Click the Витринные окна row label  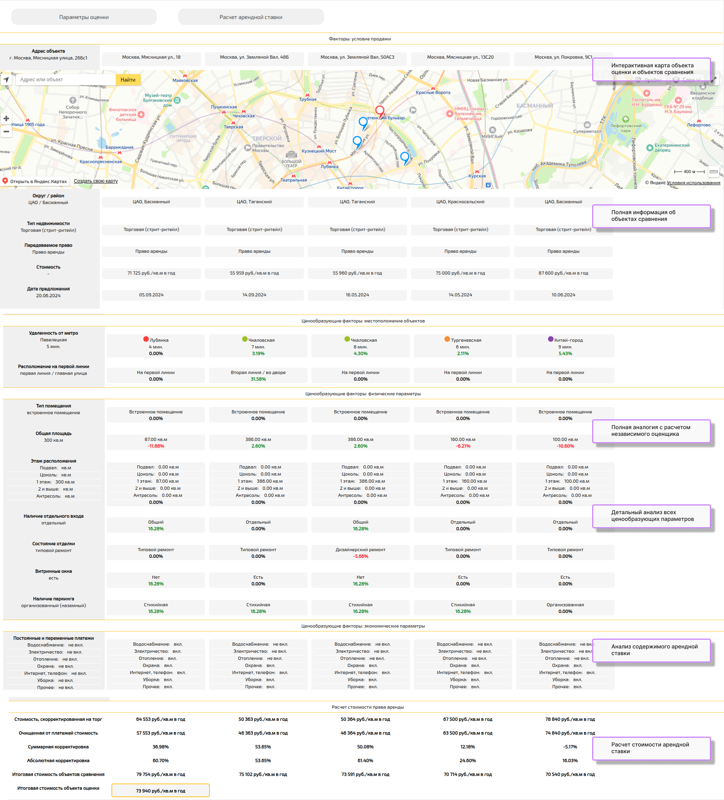pos(54,571)
